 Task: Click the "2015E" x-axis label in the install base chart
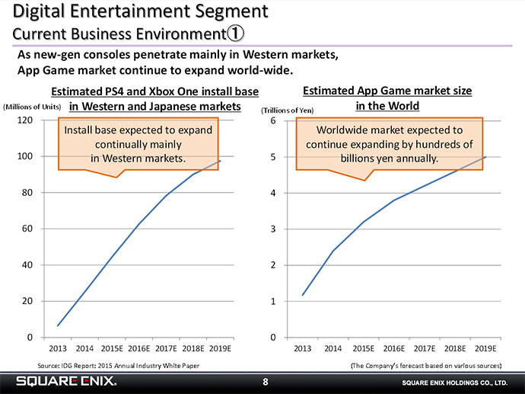[112, 349]
